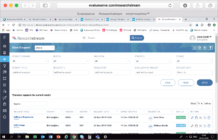This screenshot has width=218, height=140.
Task: Click the Request Title search field
Action: coord(30,72)
